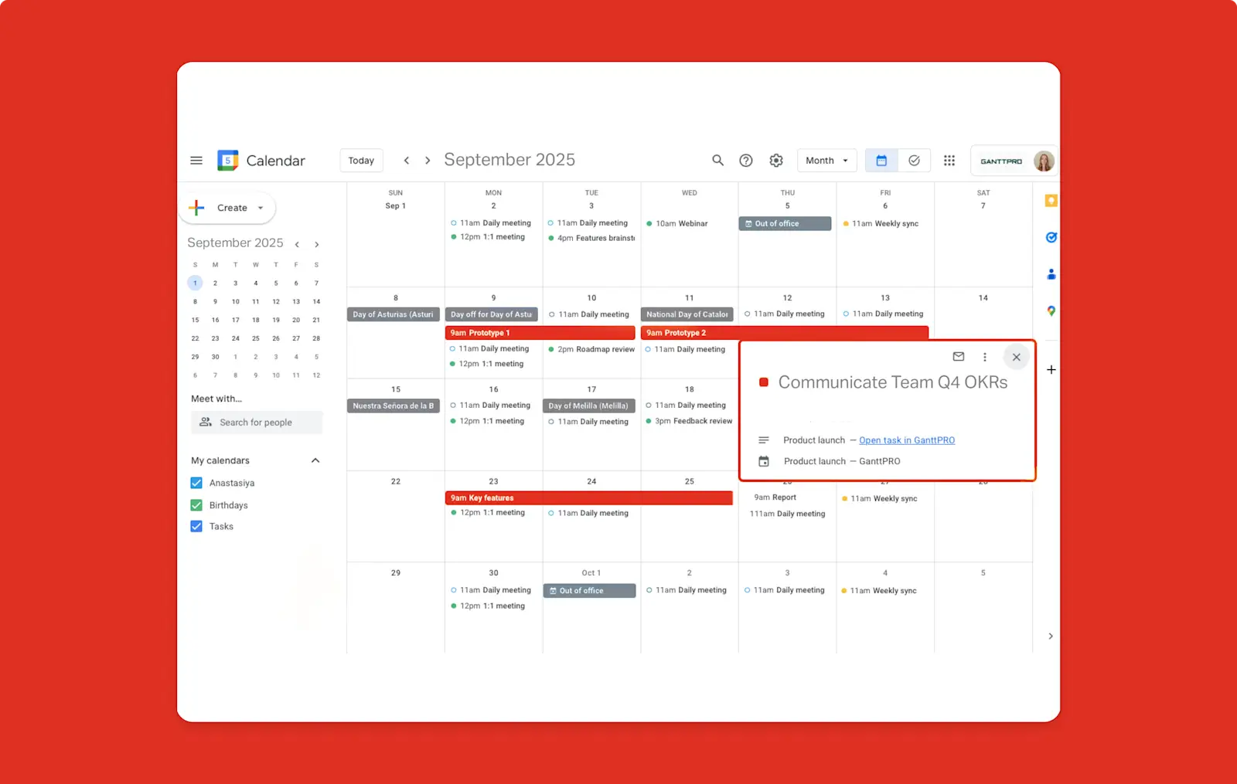Open Tasks in the right side panel
This screenshot has height=784, width=1237.
(x=1051, y=237)
